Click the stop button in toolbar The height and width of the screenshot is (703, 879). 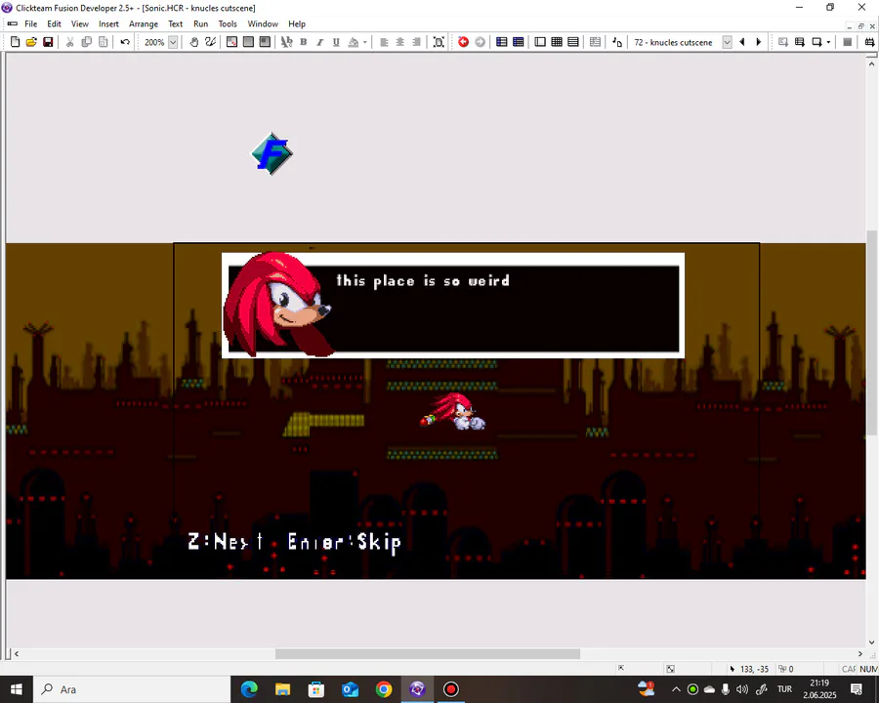click(848, 42)
